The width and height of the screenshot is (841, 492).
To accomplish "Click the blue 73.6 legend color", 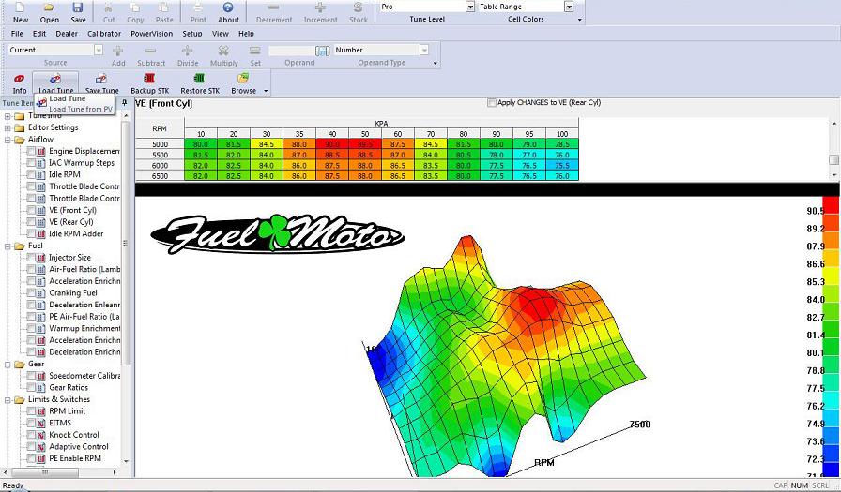I will coord(831,435).
